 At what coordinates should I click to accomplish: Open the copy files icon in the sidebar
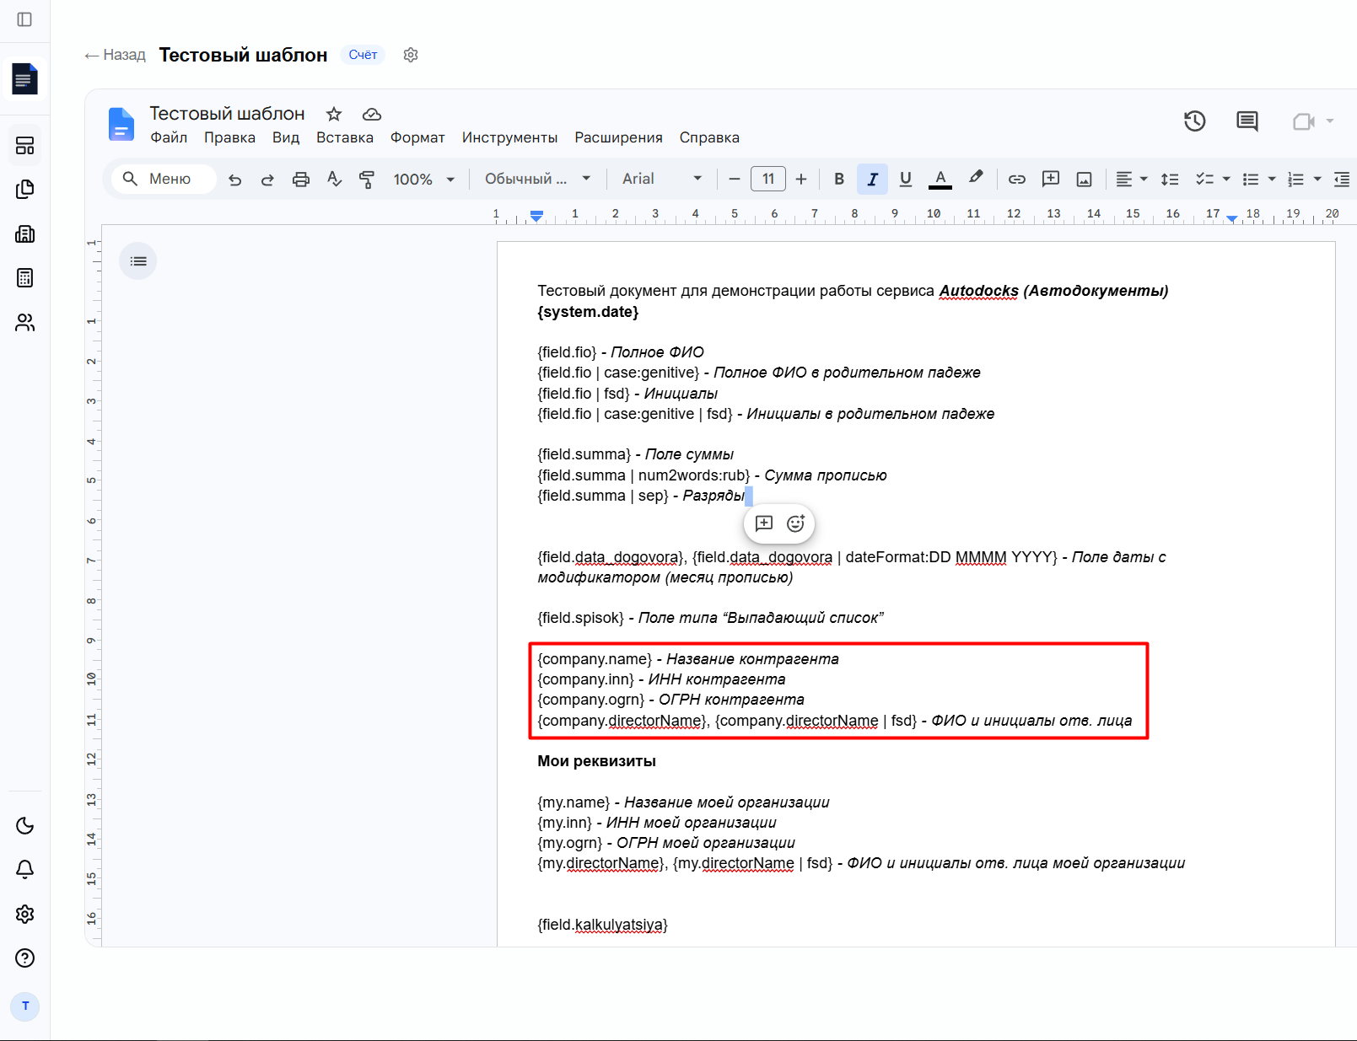24,190
